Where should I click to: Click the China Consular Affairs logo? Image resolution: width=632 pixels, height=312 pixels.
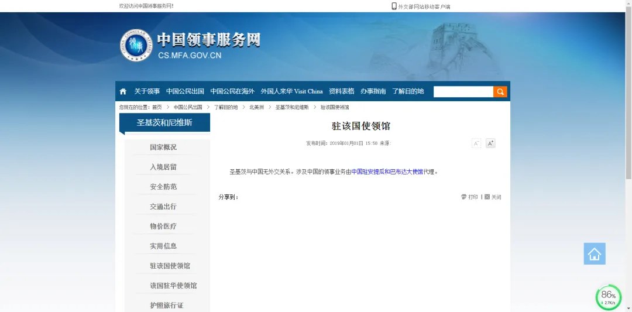pyautogui.click(x=135, y=46)
